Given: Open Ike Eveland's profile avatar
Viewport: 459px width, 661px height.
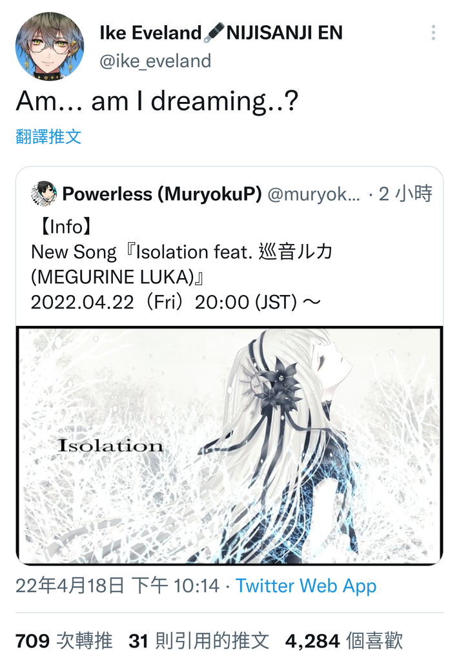Looking at the screenshot, I should [x=50, y=46].
